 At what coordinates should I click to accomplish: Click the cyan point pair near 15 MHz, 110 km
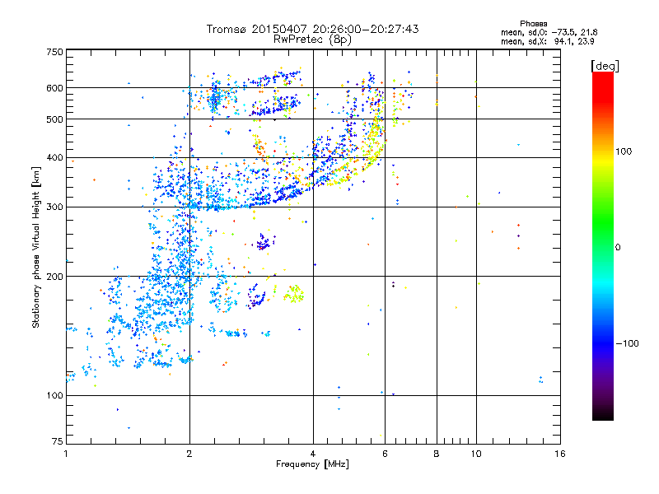click(x=540, y=380)
